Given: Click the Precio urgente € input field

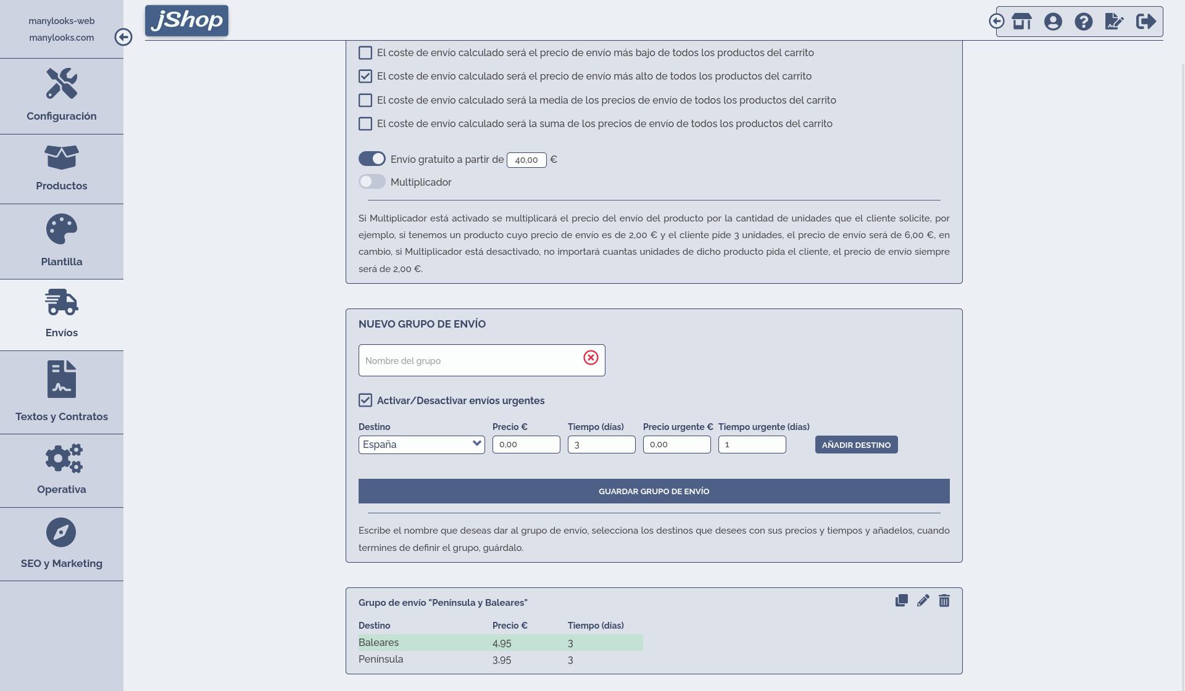Looking at the screenshot, I should pyautogui.click(x=677, y=445).
